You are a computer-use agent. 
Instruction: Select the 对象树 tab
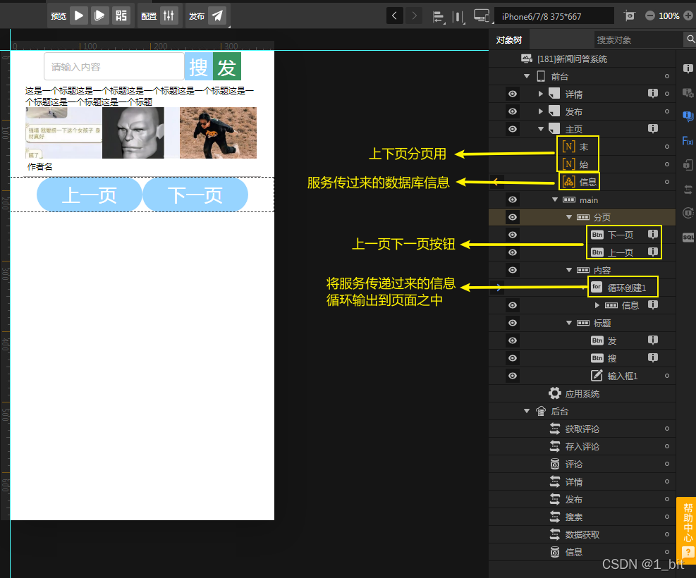click(x=508, y=40)
